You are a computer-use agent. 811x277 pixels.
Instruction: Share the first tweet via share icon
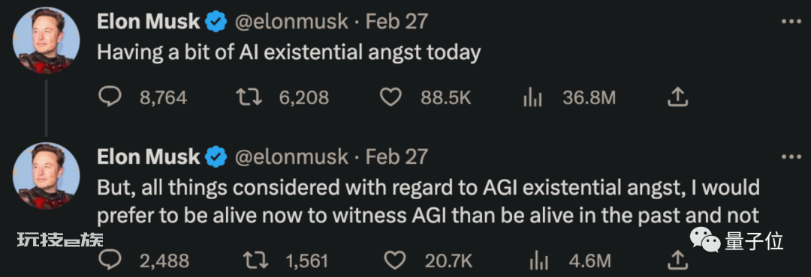coord(677,97)
